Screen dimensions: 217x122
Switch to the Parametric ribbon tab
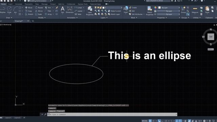[x=28, y=4]
